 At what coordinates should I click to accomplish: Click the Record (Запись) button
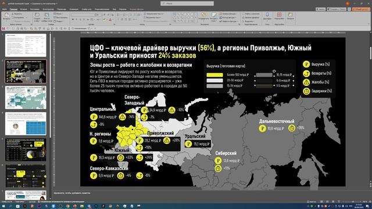tap(320, 9)
